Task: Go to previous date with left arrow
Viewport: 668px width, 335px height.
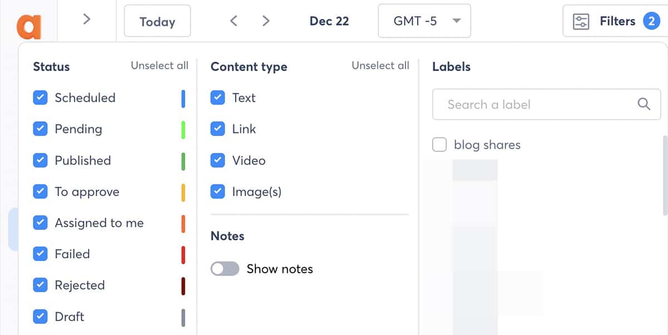Action: [234, 21]
